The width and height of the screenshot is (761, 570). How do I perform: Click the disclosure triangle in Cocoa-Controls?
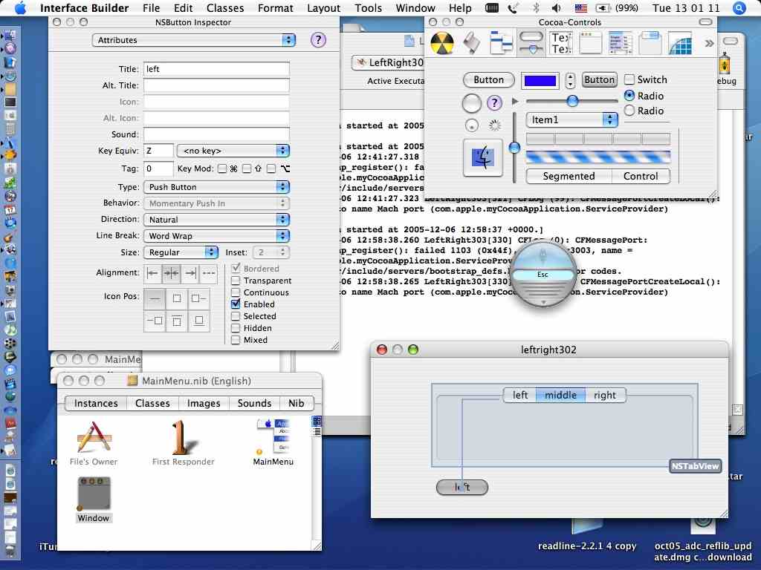(515, 101)
